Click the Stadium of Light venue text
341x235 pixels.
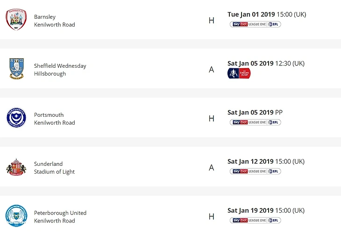pos(54,172)
